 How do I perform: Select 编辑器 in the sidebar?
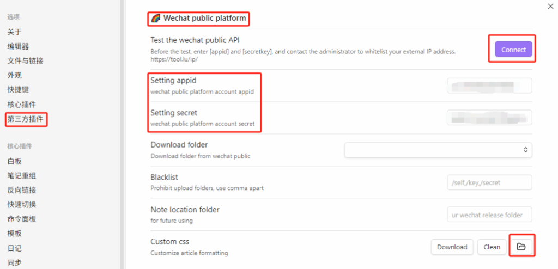[18, 46]
